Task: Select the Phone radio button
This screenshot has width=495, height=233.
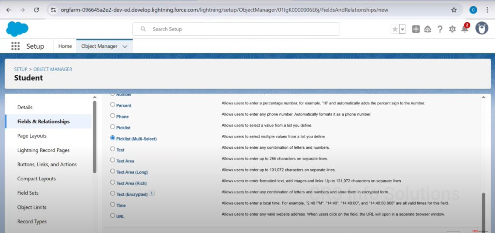Action: 113,116
